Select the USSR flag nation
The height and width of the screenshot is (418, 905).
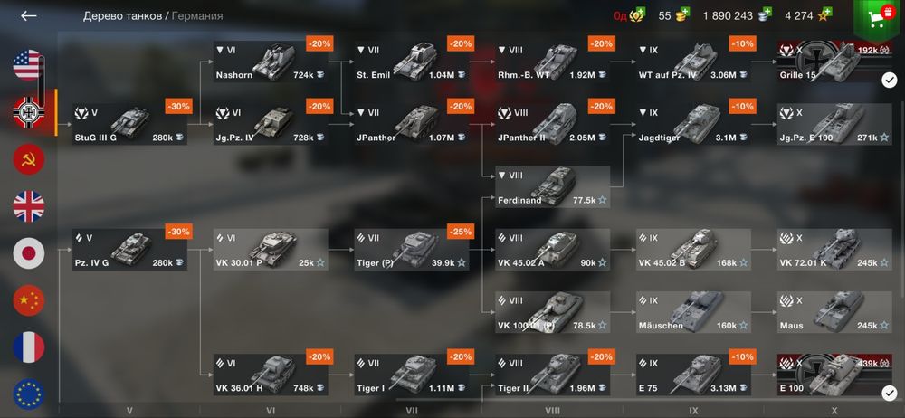(x=28, y=159)
